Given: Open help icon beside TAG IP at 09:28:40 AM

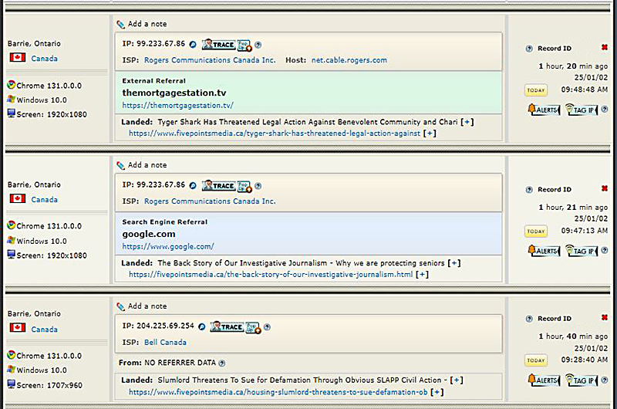Looking at the screenshot, I should tap(605, 380).
